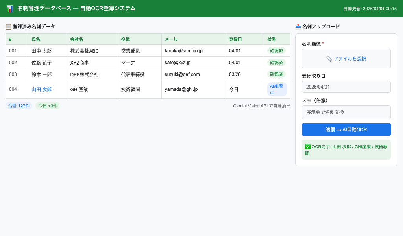The image size is (403, 236).
Task: Click the bar chart icon in the green header
Action: click(10, 8)
